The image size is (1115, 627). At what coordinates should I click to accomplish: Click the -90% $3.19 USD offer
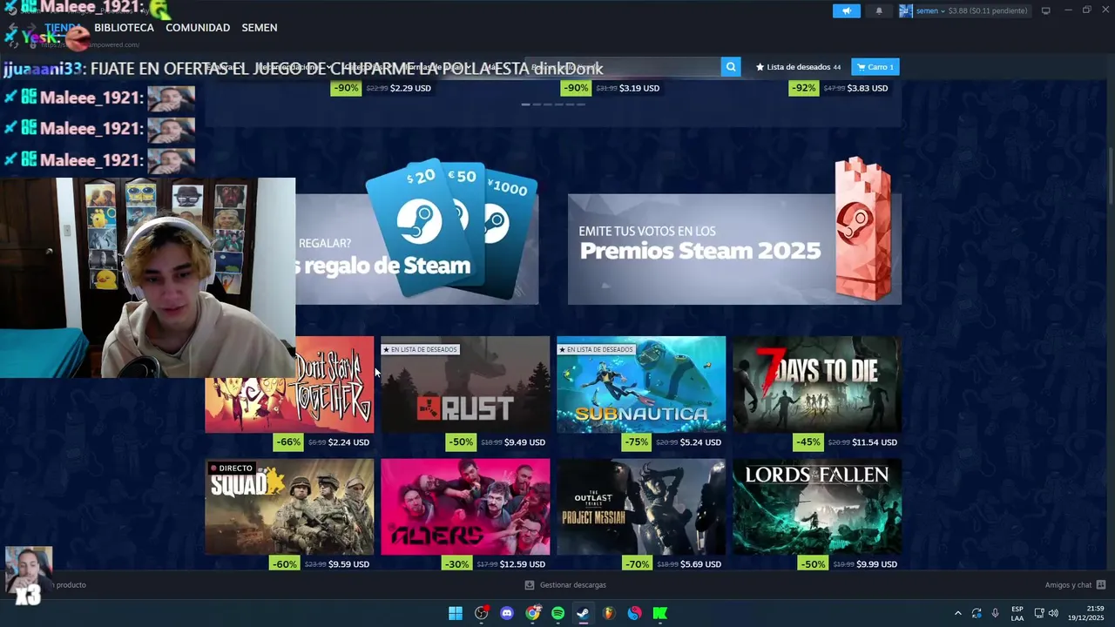point(611,88)
